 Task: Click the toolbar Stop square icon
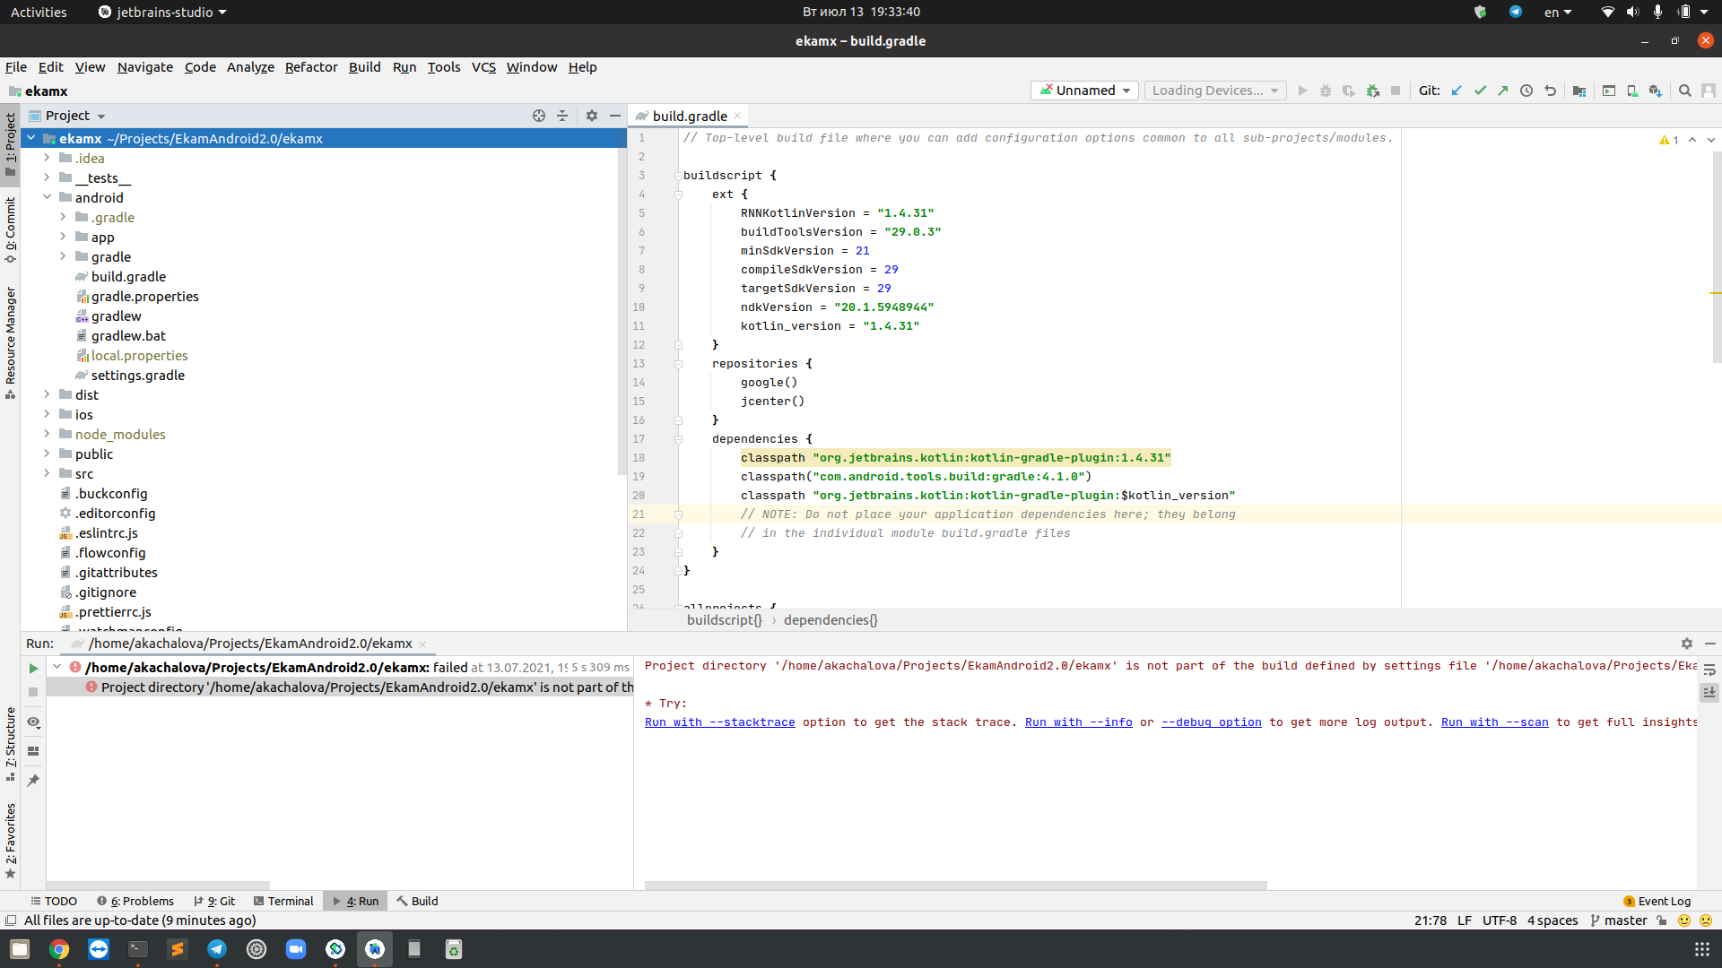click(x=1396, y=91)
